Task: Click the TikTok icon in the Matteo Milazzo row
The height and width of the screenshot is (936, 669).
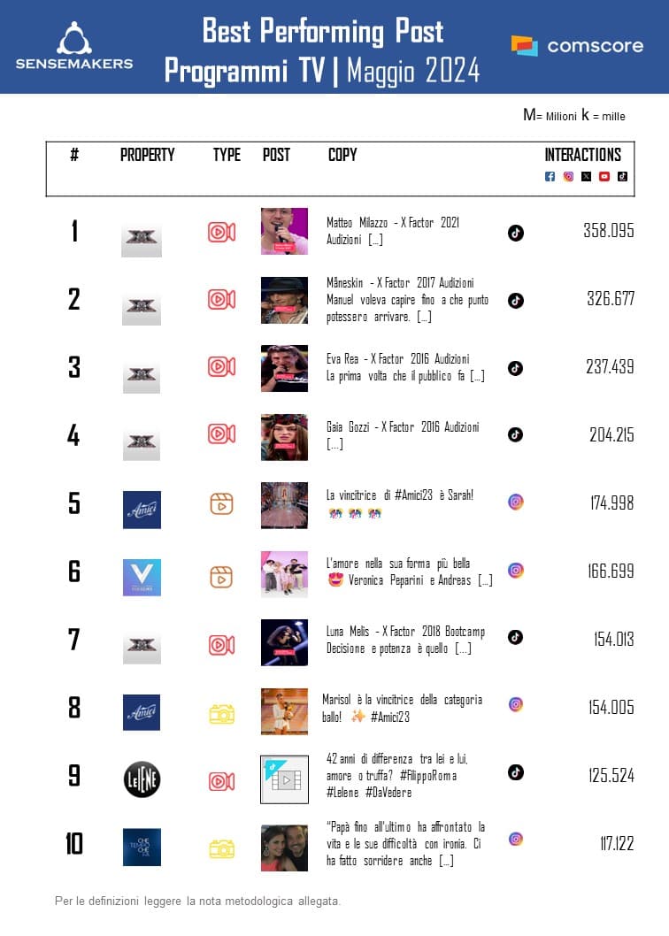Action: click(x=515, y=233)
